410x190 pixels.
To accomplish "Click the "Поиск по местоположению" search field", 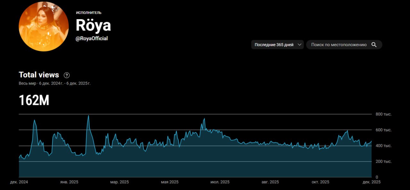I will point(339,45).
